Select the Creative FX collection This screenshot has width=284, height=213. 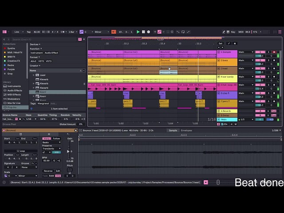14,61
